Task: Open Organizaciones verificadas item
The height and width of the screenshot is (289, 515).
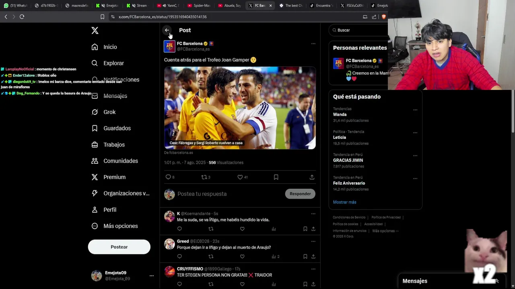Action: pyautogui.click(x=120, y=193)
